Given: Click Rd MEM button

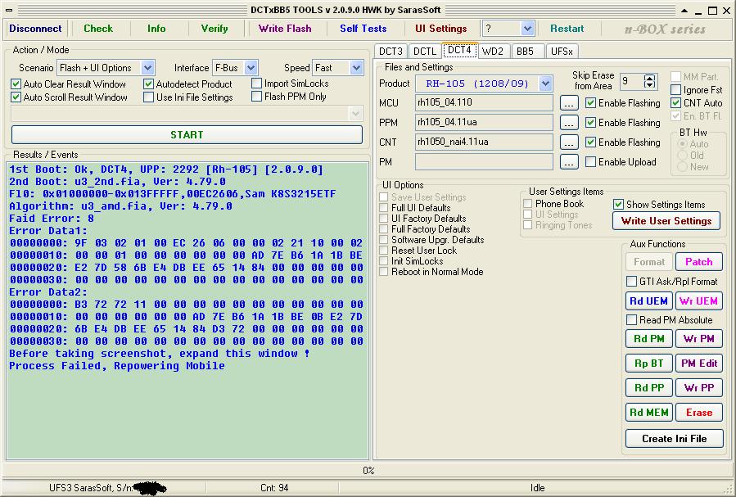Looking at the screenshot, I should [x=648, y=413].
